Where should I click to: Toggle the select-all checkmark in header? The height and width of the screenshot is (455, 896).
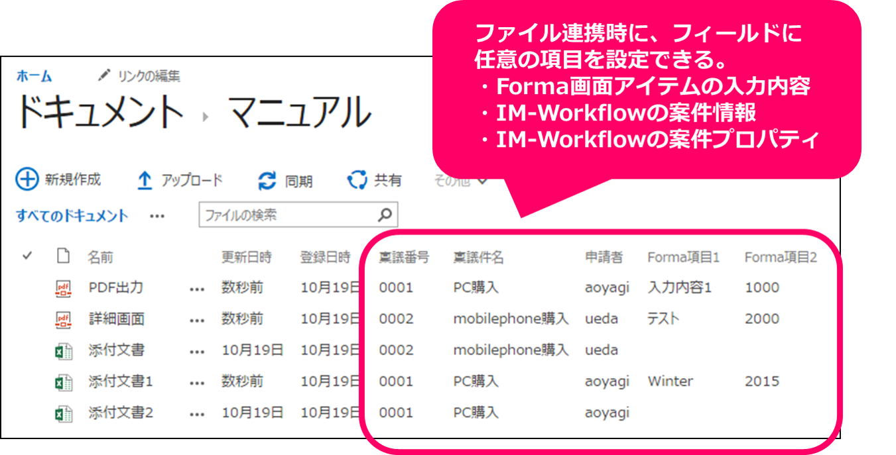click(27, 256)
